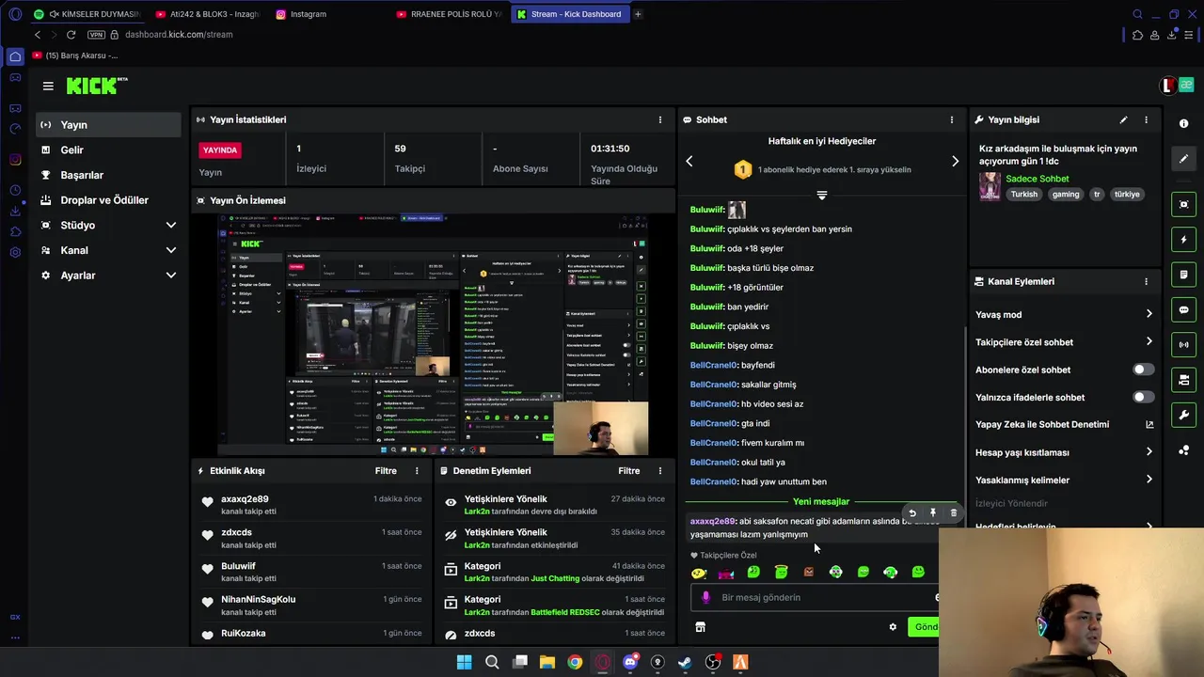Open chat settings gear icon
This screenshot has width=1204, height=677.
(x=893, y=627)
